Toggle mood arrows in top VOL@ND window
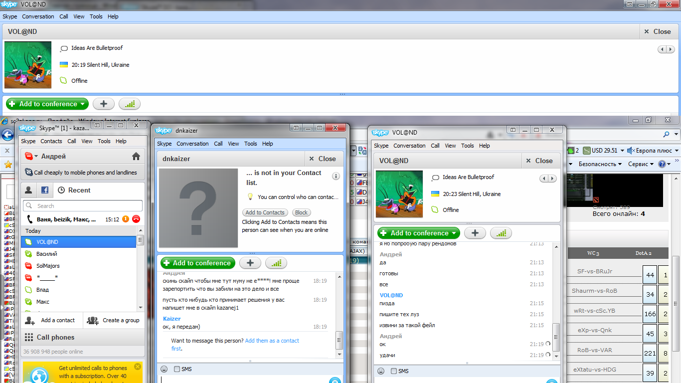681x383 pixels. click(x=666, y=49)
